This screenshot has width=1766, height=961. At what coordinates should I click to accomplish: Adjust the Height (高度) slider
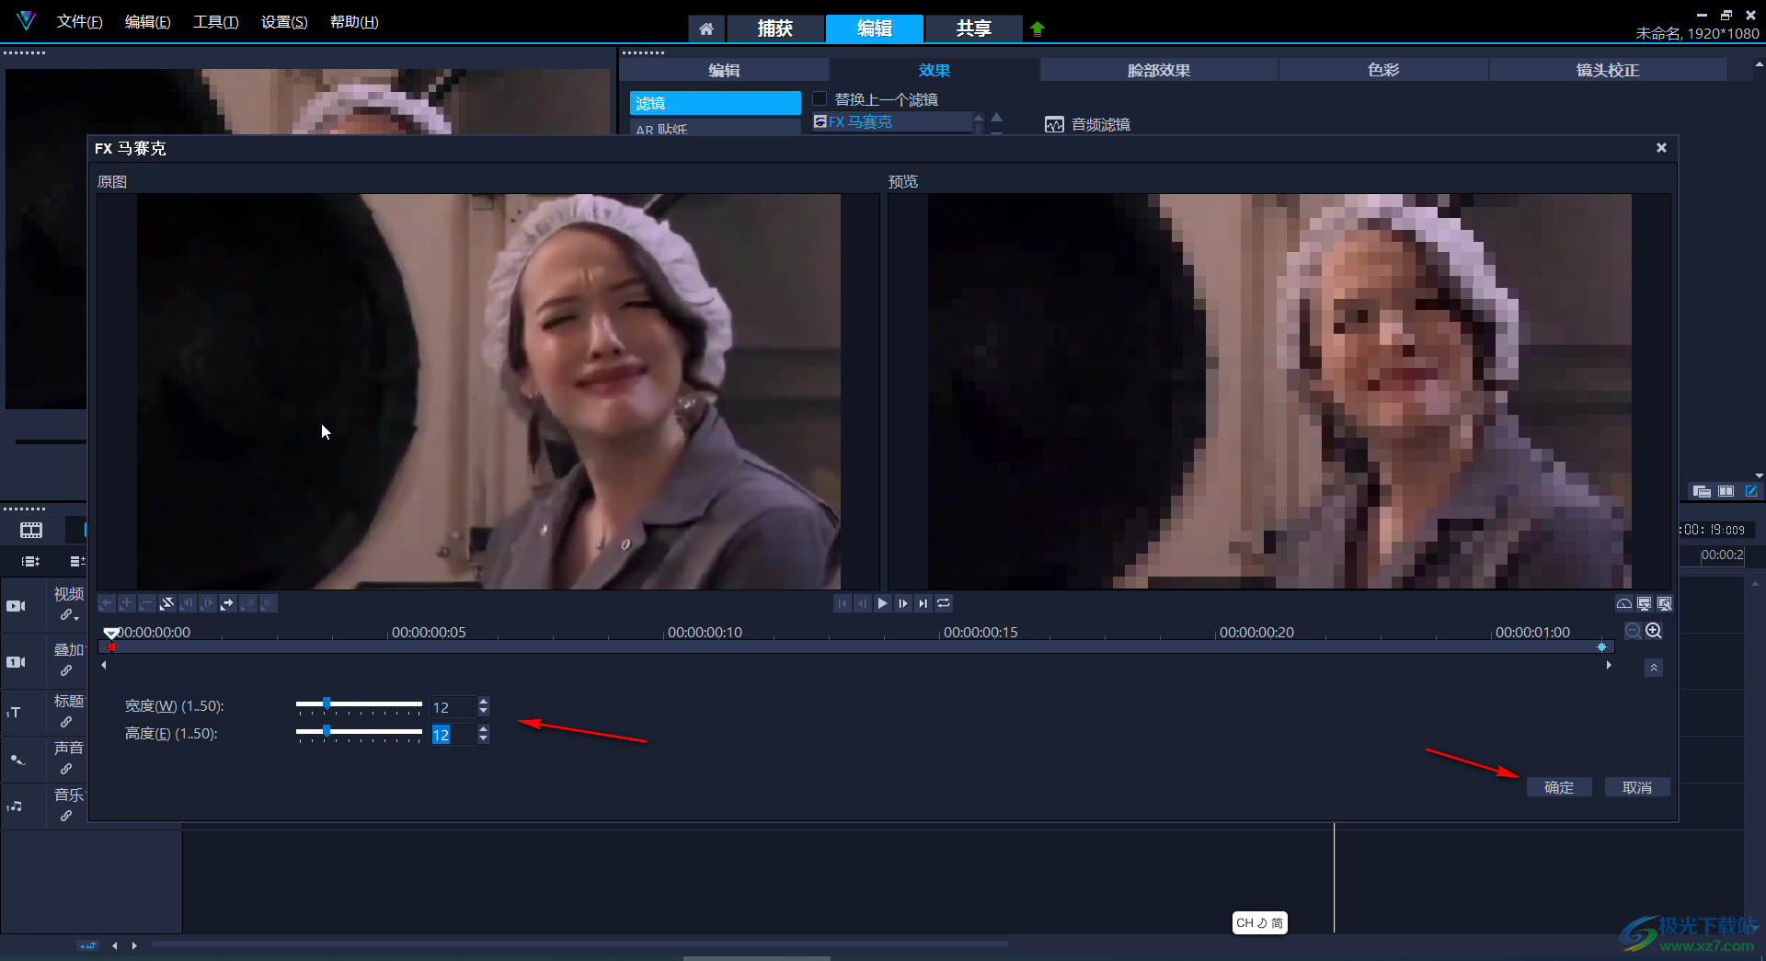(x=327, y=731)
